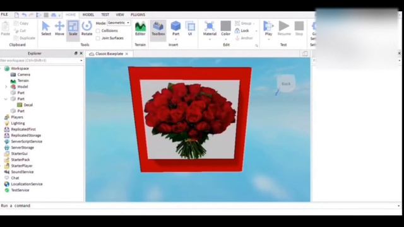The height and width of the screenshot is (227, 404).
Task: Open the Material picker
Action: tap(210, 28)
